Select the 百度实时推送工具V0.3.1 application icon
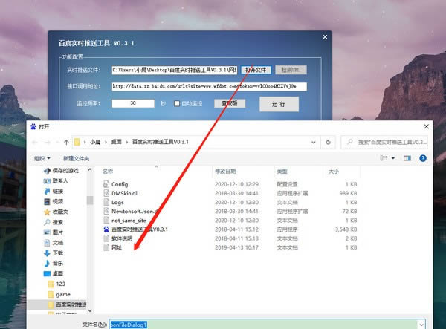The width and height of the screenshot is (446, 329). coord(106,229)
